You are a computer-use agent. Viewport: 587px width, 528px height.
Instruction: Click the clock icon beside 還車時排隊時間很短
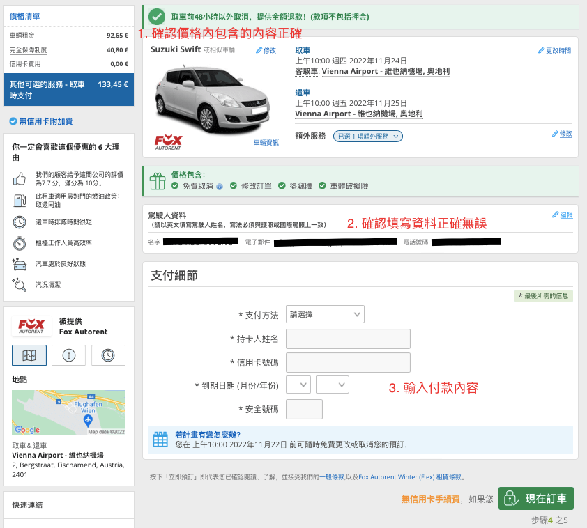20,222
